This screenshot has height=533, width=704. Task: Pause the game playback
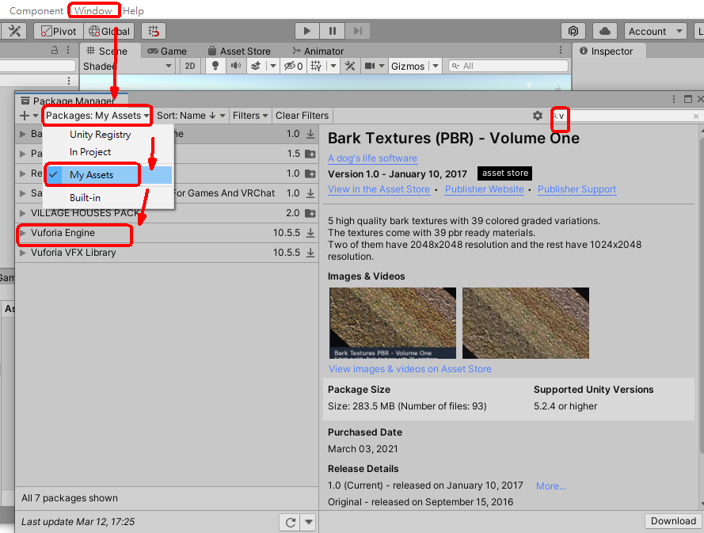pyautogui.click(x=333, y=31)
